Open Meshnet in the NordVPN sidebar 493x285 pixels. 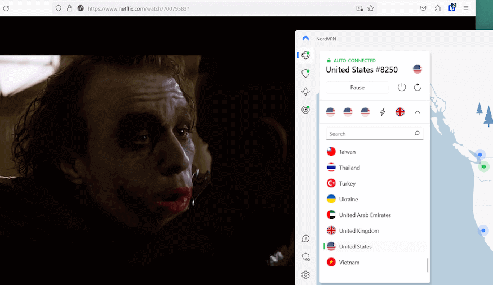tap(305, 92)
